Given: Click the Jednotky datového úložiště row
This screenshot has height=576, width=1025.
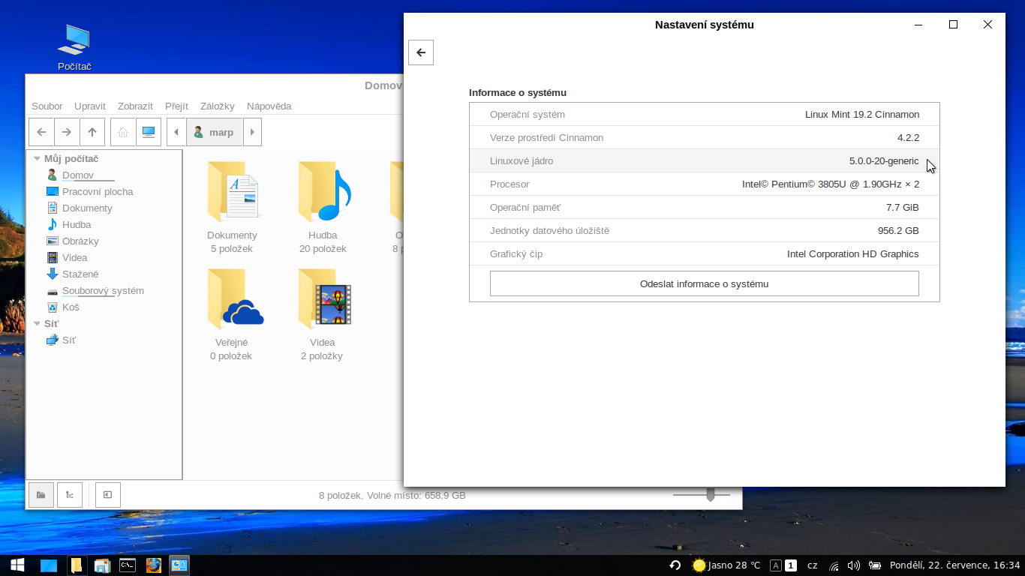Looking at the screenshot, I should coord(704,231).
